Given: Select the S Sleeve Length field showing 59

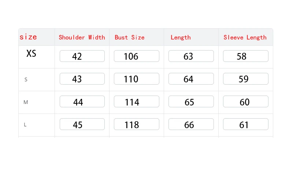Looking at the screenshot, I should click(x=245, y=79).
